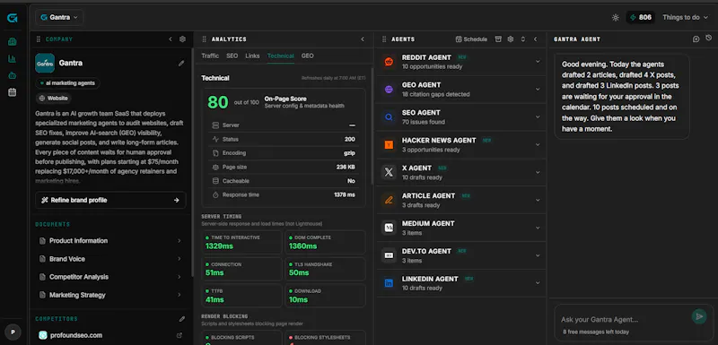This screenshot has height=345, width=718.
Task: Click the Analytics panel drag handle
Action: [205, 39]
